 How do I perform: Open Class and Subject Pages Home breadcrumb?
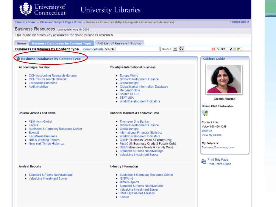click(61, 22)
